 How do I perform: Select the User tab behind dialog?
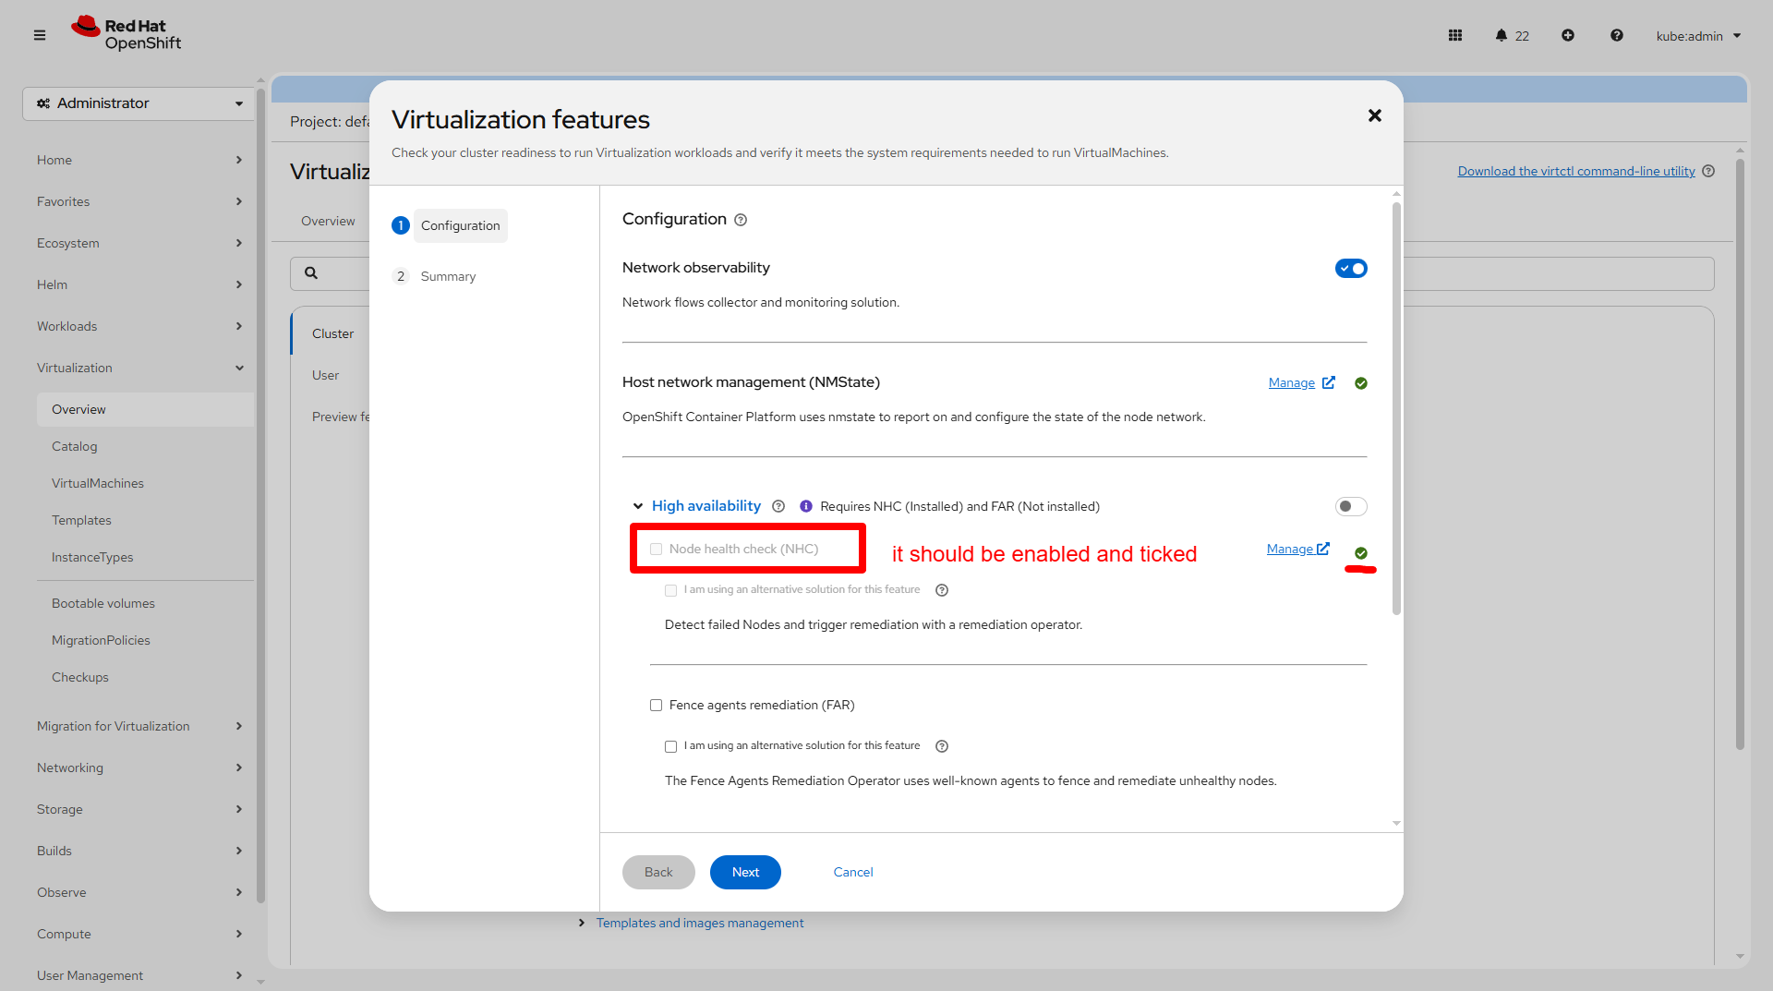tap(325, 375)
